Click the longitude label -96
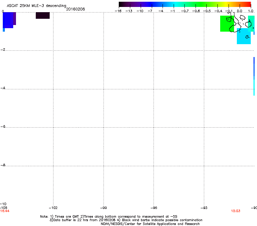Viewport: 257px width, 226px height. (154, 208)
